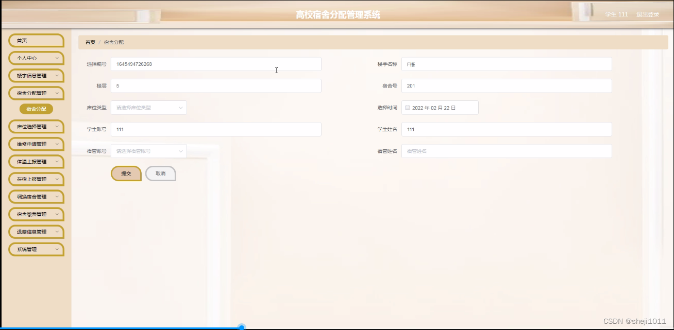The image size is (674, 330).
Task: Open the 首页 item in the sidebar
Action: pos(36,40)
